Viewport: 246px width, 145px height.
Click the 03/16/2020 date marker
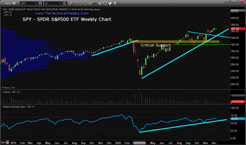pos(140,143)
